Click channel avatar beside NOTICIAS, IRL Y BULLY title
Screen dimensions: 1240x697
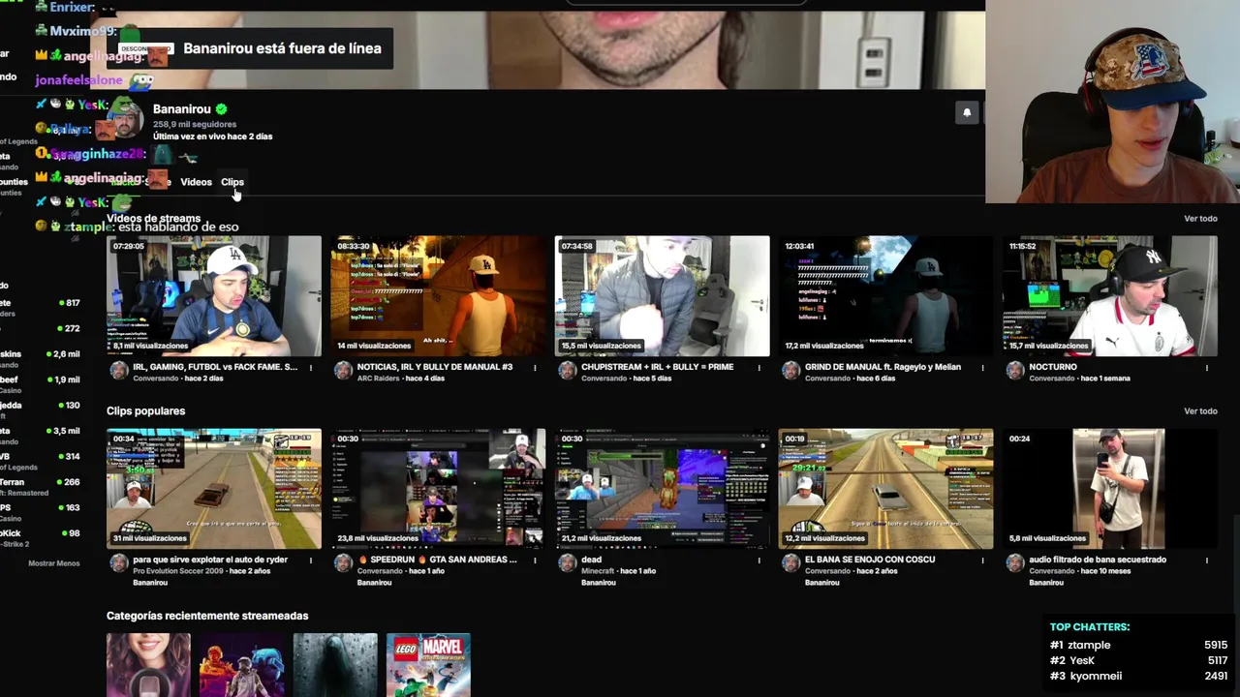(x=343, y=370)
